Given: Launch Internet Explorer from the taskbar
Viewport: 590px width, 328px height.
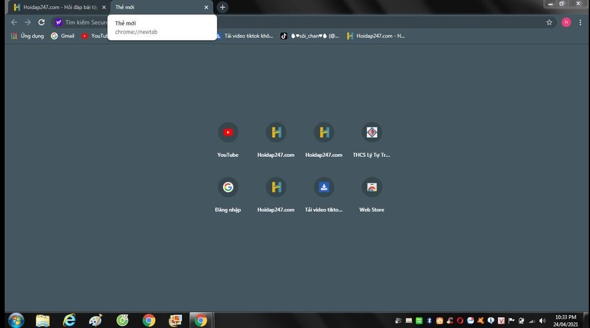Looking at the screenshot, I should pyautogui.click(x=69, y=321).
